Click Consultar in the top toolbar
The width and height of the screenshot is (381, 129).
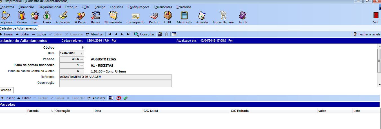click(x=144, y=34)
